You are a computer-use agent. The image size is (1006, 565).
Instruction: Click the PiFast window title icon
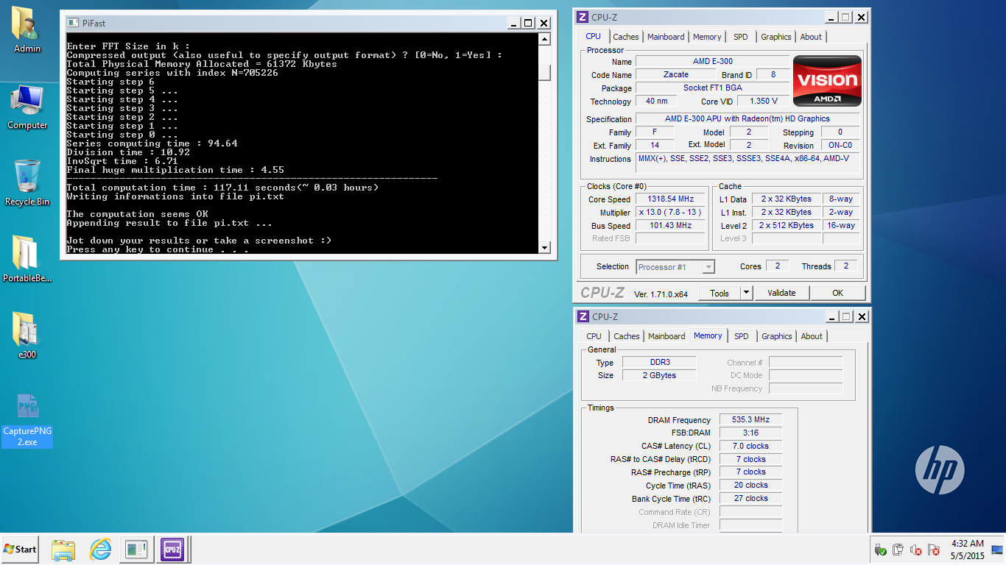point(73,23)
